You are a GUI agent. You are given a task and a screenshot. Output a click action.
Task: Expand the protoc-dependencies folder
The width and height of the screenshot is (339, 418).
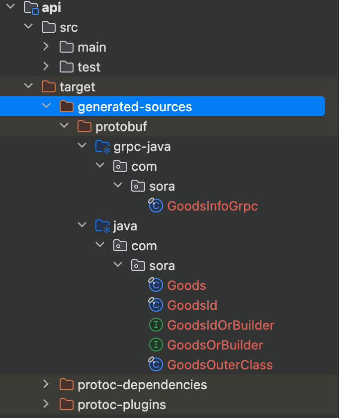(x=46, y=385)
